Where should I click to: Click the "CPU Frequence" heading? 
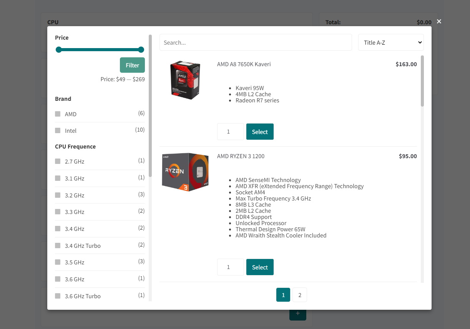point(75,147)
